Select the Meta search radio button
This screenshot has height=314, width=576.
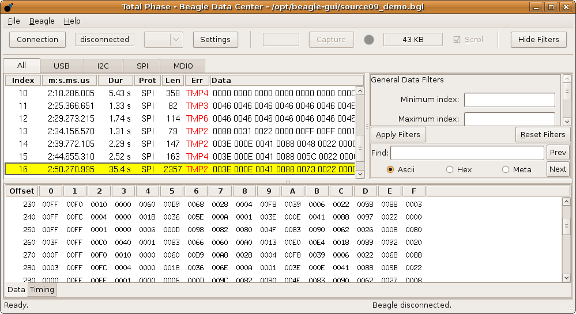click(506, 169)
